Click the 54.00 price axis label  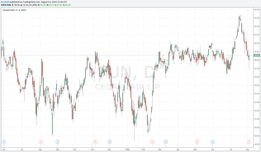(x=257, y=94)
